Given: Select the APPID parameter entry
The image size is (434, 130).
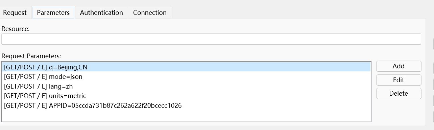Looking at the screenshot, I should point(186,105).
